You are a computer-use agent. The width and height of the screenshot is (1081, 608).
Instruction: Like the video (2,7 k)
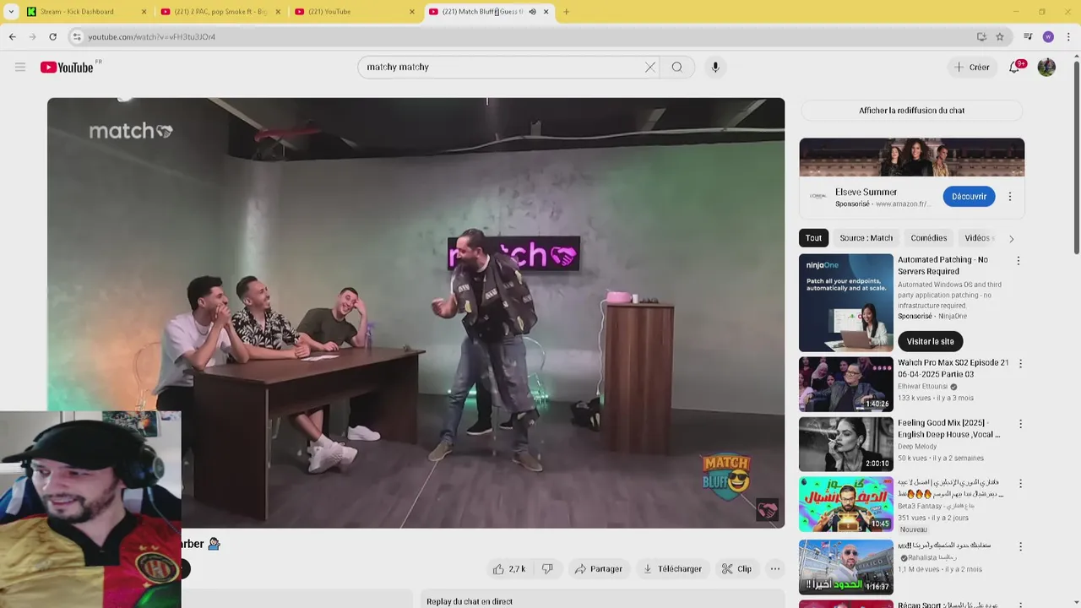[509, 569]
